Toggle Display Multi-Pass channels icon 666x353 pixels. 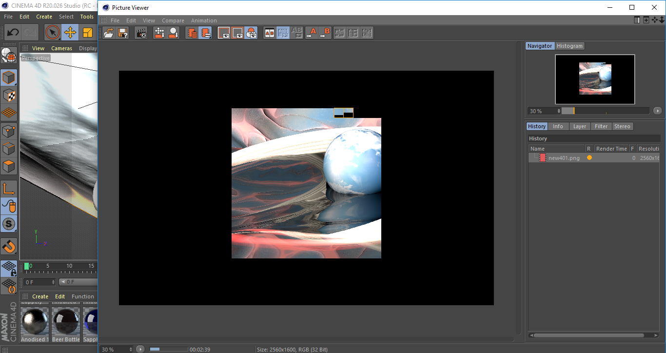[251, 33]
